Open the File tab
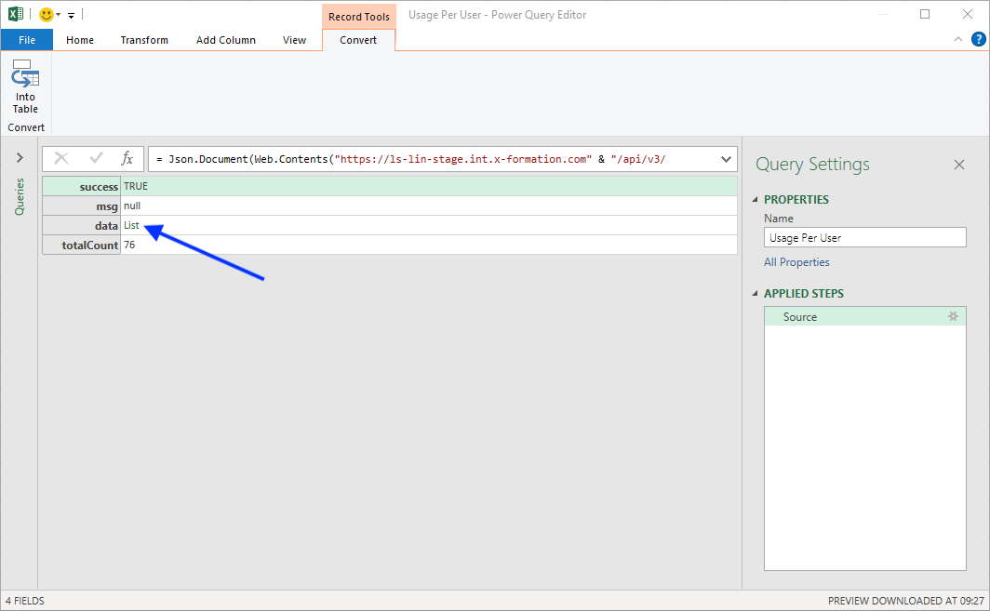This screenshot has width=990, height=611. coord(26,40)
